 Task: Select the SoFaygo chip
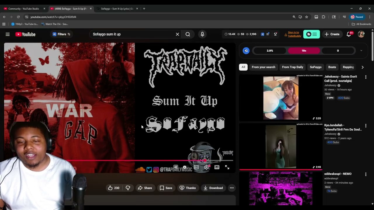point(316,67)
